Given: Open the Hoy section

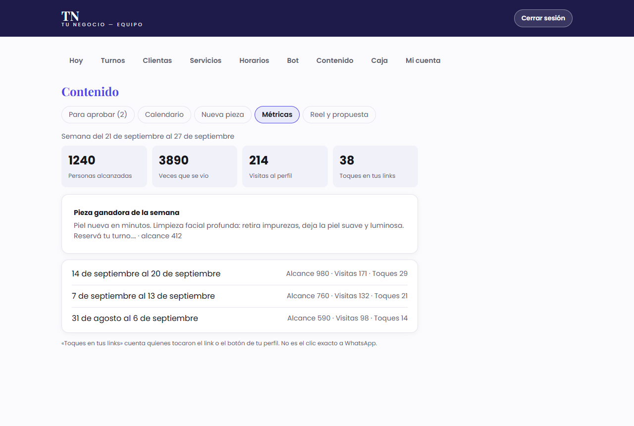Looking at the screenshot, I should (76, 60).
